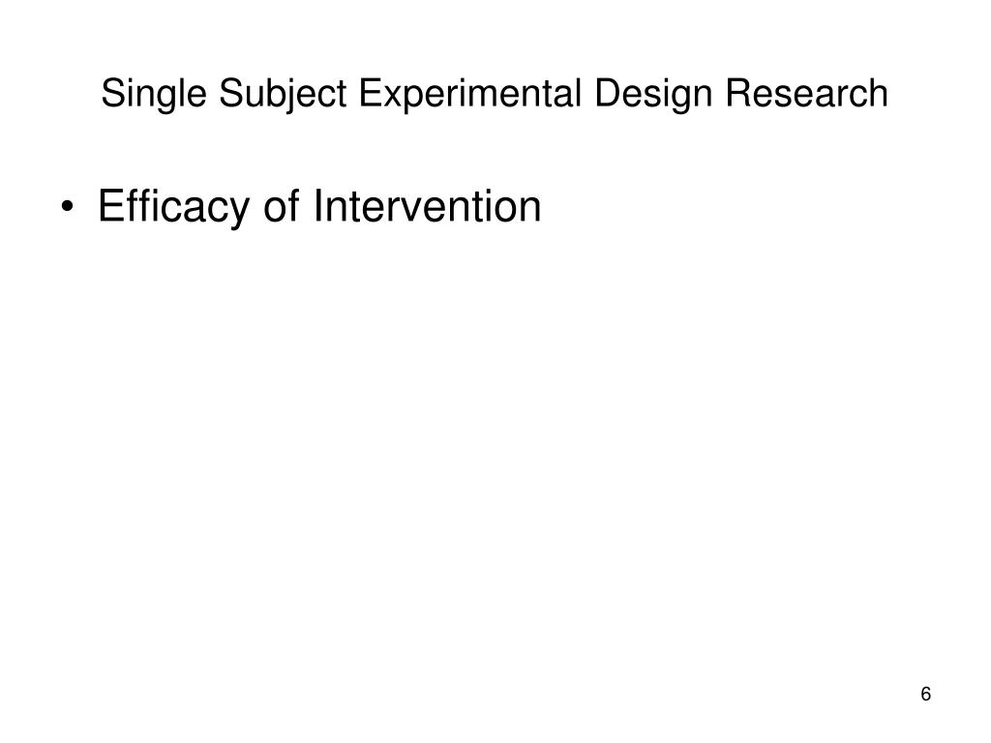Click the word "Efficacy" in the bullet
This screenshot has height=743, width=991.
point(174,207)
